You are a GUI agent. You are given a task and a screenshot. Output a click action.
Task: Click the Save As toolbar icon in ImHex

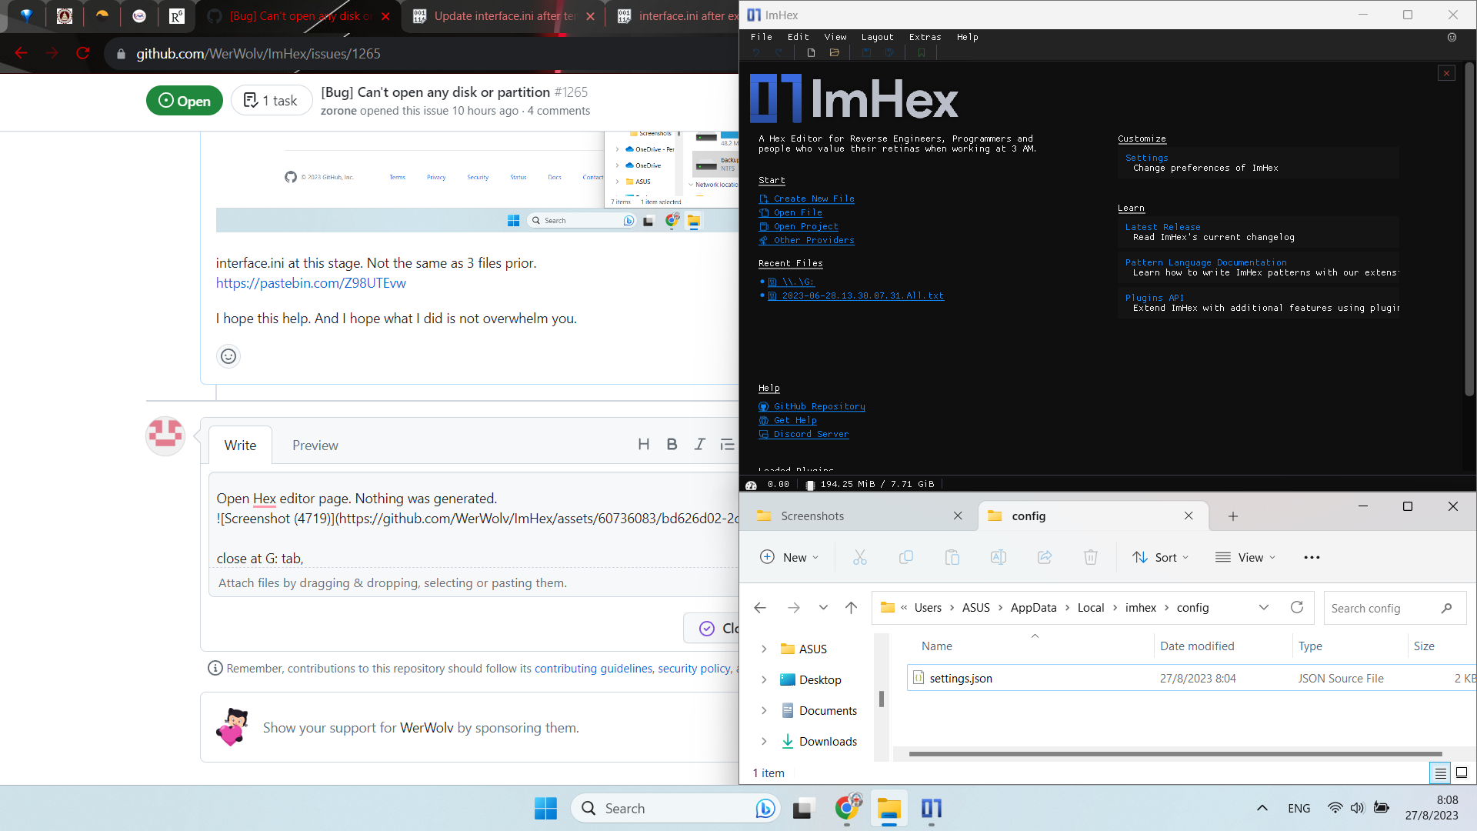(x=890, y=52)
